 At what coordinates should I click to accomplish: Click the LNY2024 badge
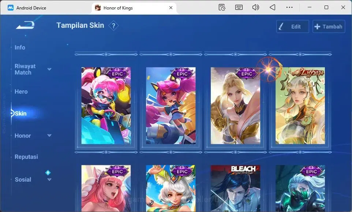[x=308, y=73]
